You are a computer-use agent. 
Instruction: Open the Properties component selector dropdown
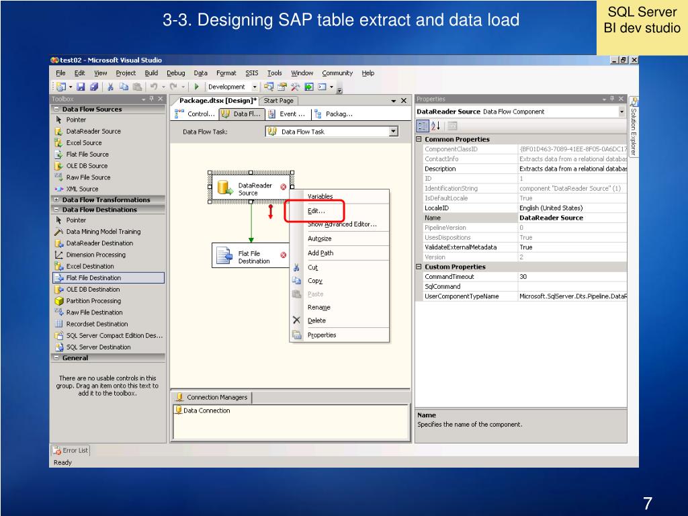621,112
